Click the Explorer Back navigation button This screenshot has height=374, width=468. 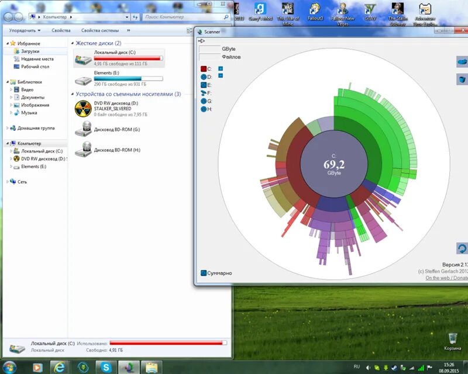coord(8,17)
